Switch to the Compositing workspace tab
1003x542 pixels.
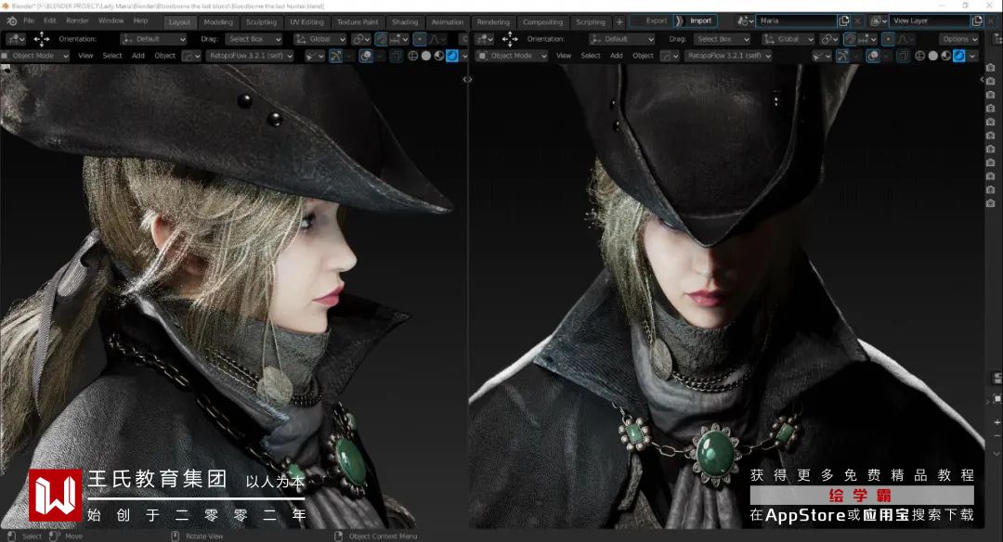(x=542, y=21)
